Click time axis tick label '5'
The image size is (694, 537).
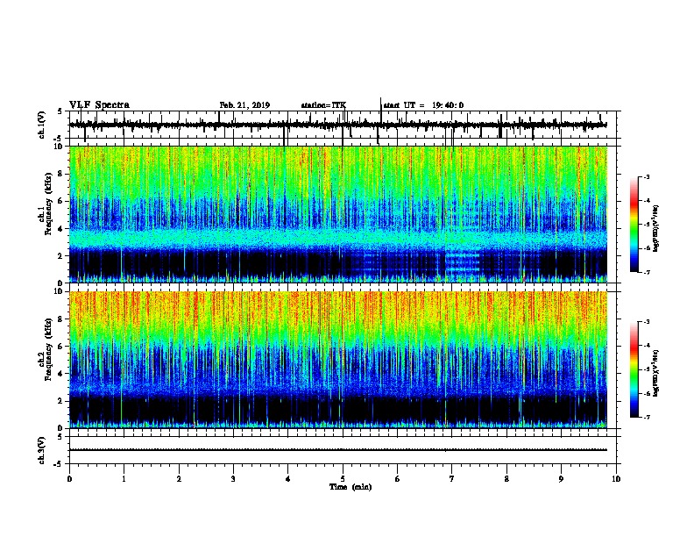(343, 479)
